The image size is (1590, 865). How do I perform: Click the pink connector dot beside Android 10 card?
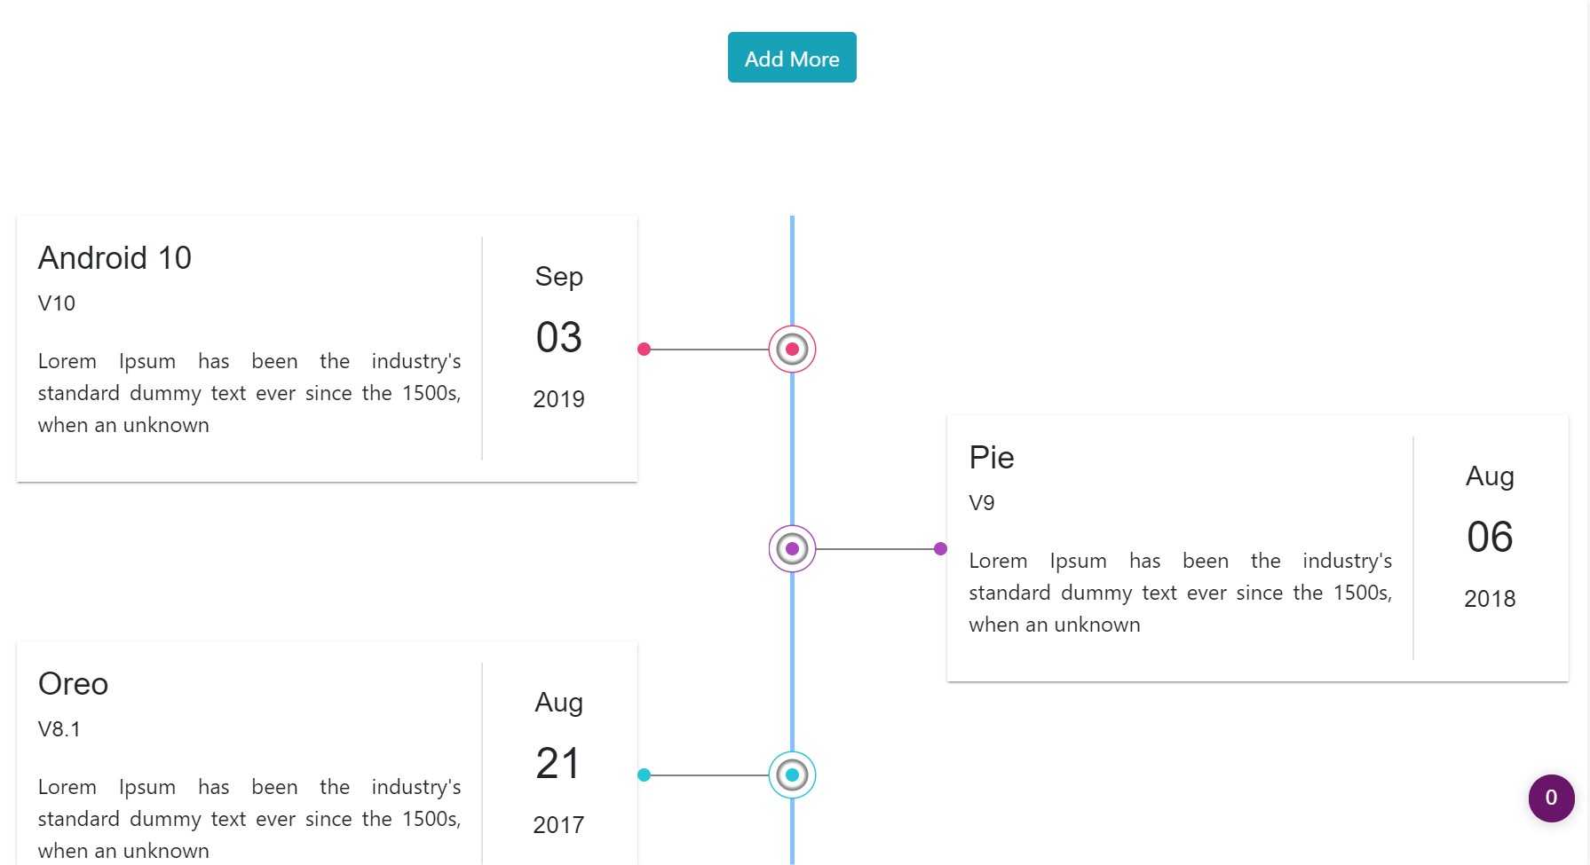tap(644, 349)
